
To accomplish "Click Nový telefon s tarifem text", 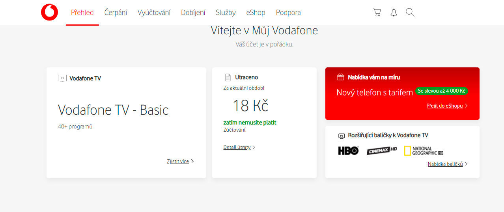I will [375, 93].
